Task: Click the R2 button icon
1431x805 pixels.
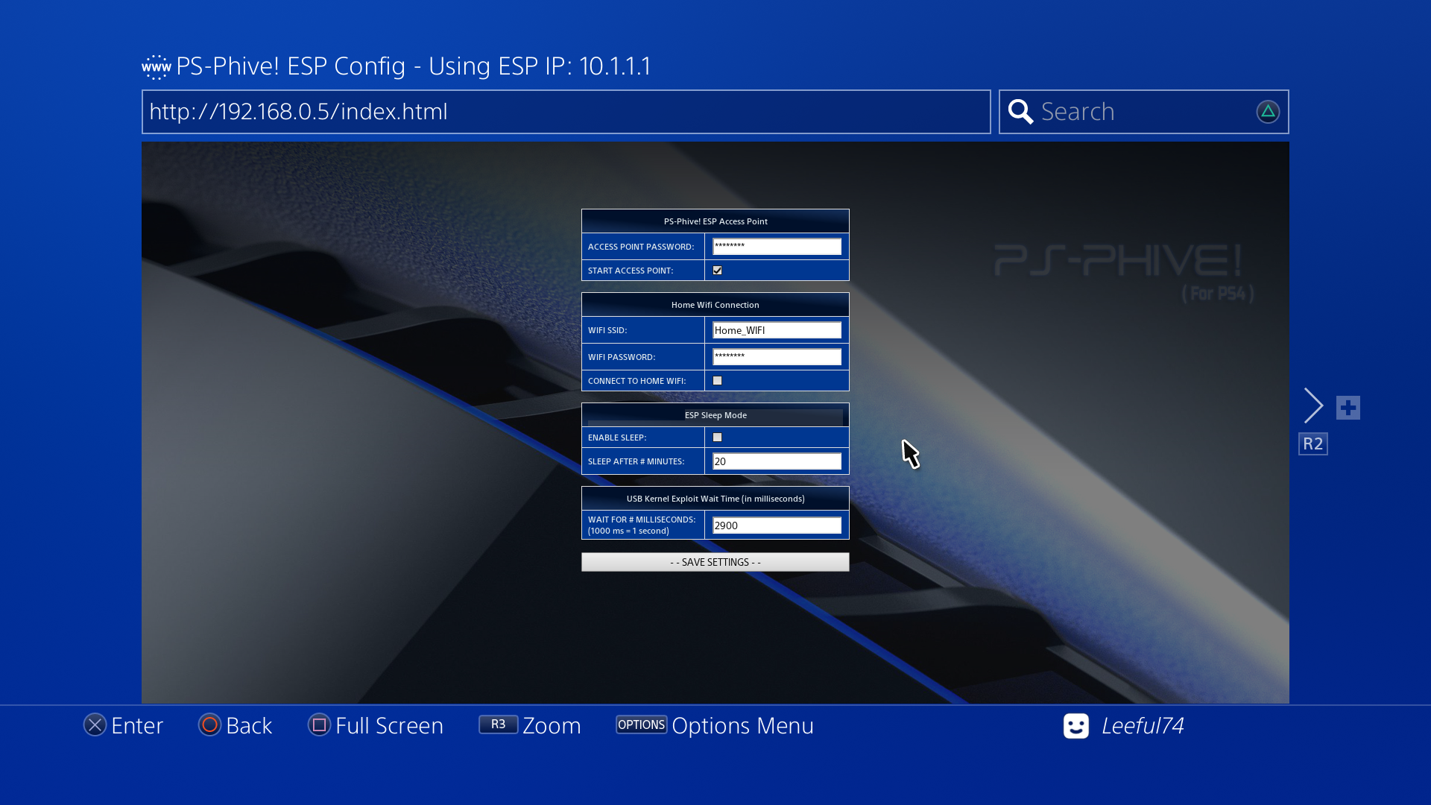Action: [x=1313, y=443]
